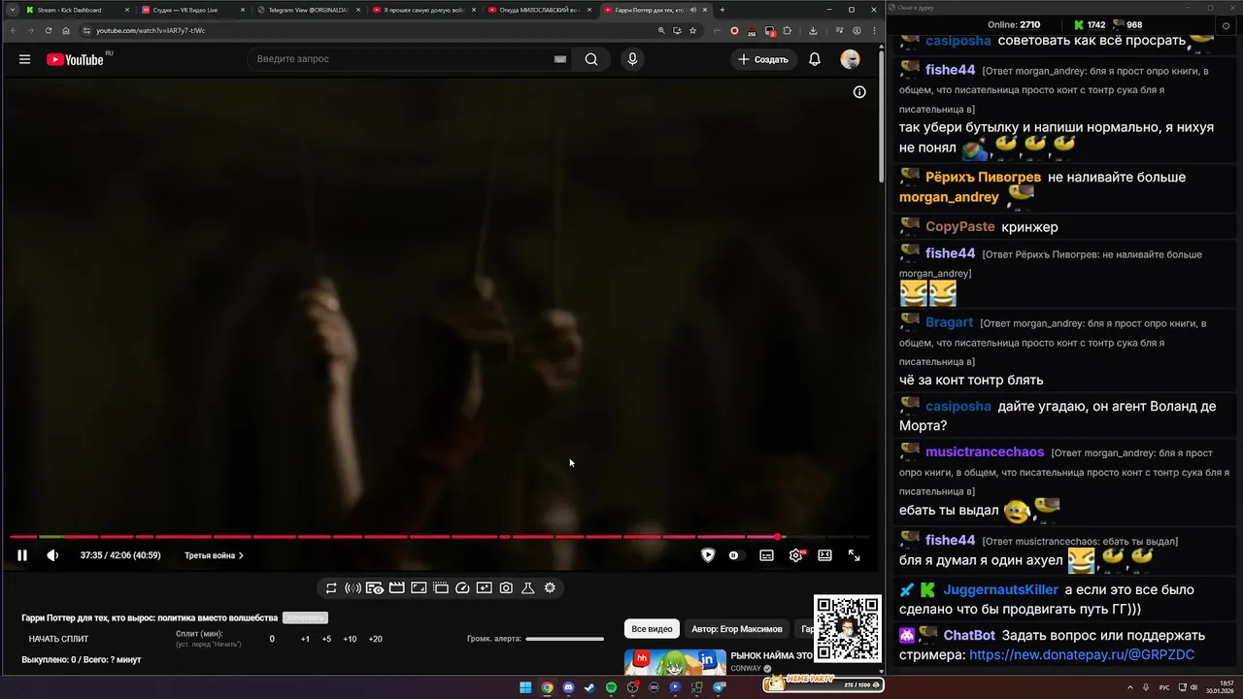Select the "Все видео" filter chip

[652, 629]
